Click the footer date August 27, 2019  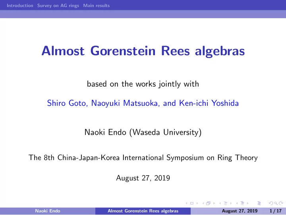pos(240,211)
